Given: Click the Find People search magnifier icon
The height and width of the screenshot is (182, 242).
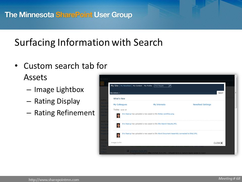Looking at the screenshot, I should (170, 86).
